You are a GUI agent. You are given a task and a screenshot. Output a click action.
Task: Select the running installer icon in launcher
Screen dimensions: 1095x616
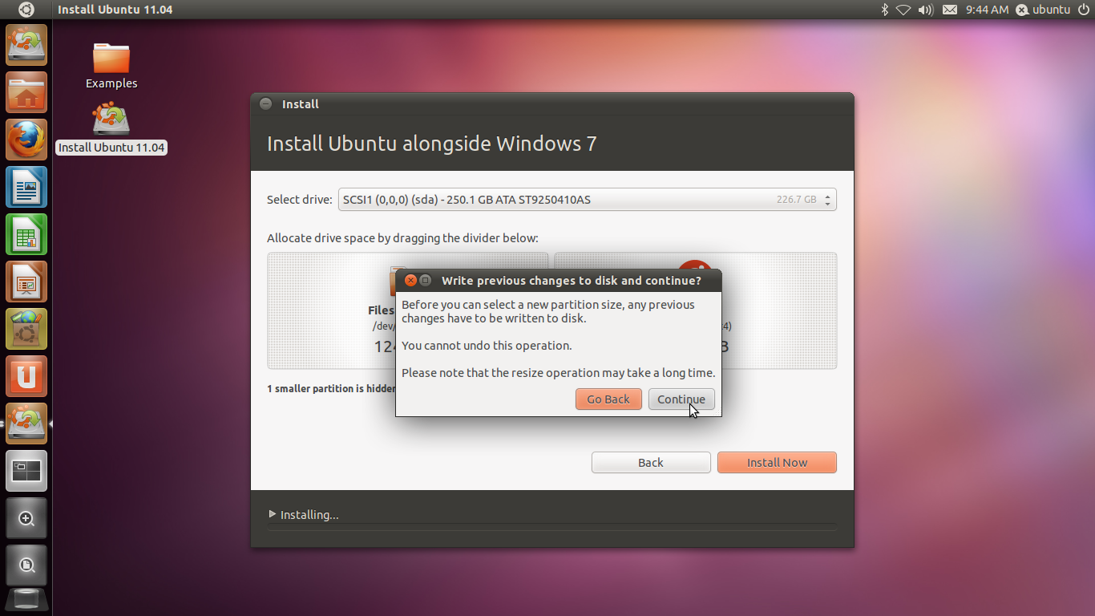(26, 423)
